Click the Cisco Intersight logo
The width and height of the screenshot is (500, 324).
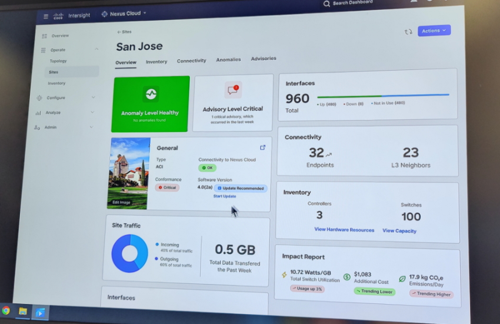coord(71,16)
